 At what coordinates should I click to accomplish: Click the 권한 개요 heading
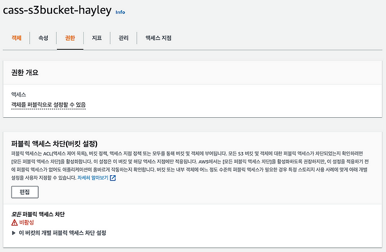pos(25,73)
